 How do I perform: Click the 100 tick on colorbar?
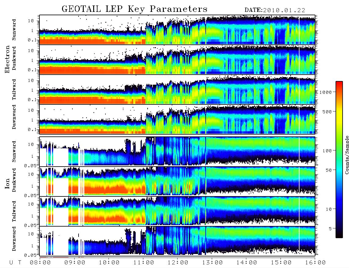pos(327,151)
